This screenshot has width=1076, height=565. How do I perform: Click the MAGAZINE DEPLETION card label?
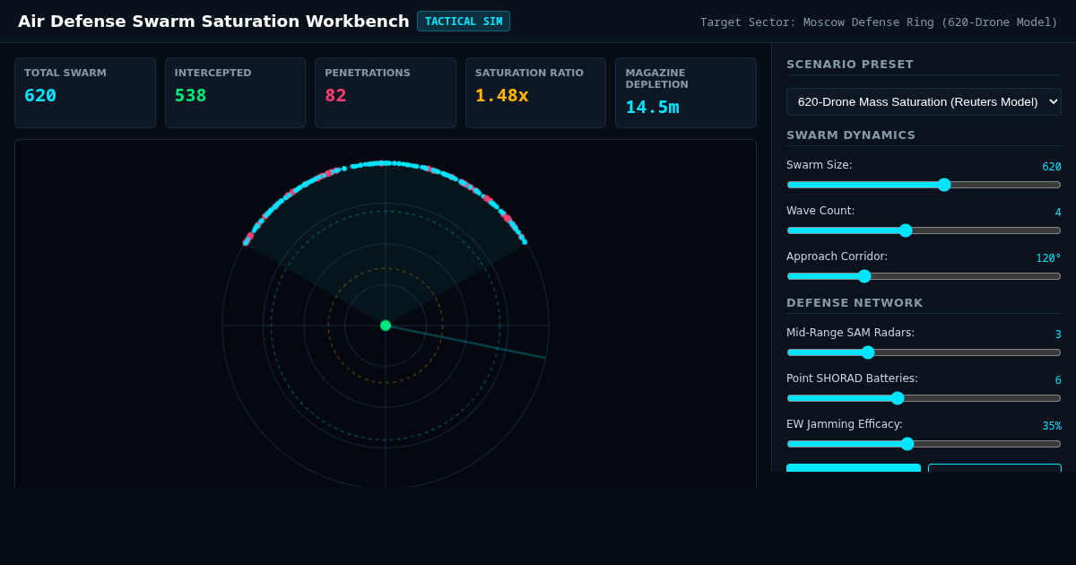657,79
